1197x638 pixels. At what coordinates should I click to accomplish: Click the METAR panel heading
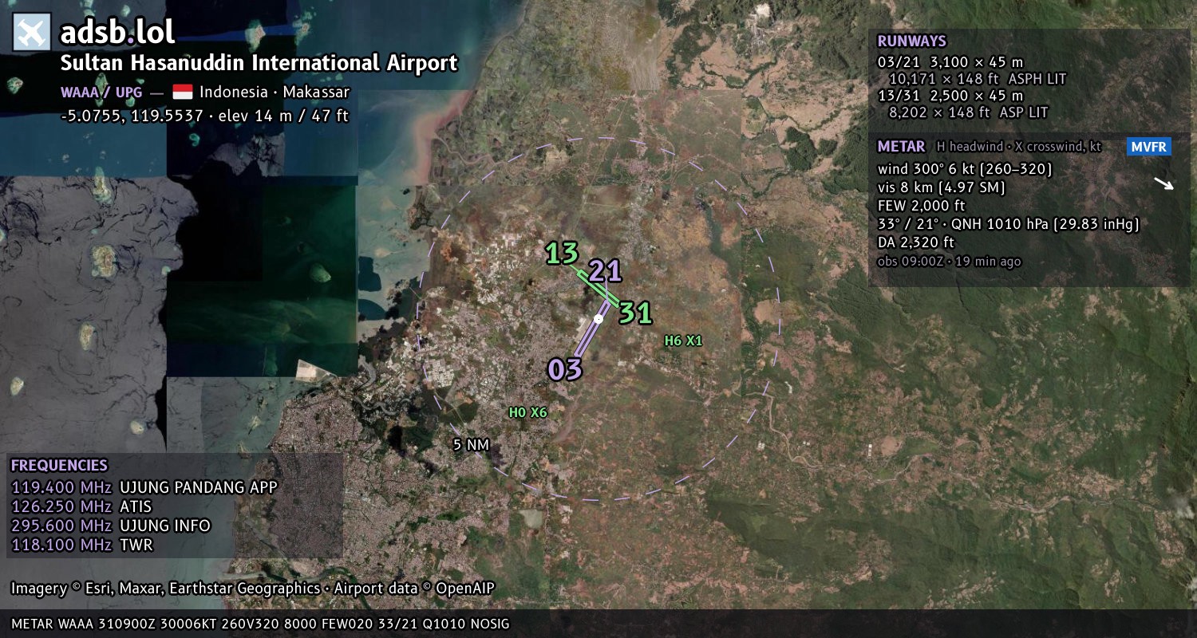point(901,147)
